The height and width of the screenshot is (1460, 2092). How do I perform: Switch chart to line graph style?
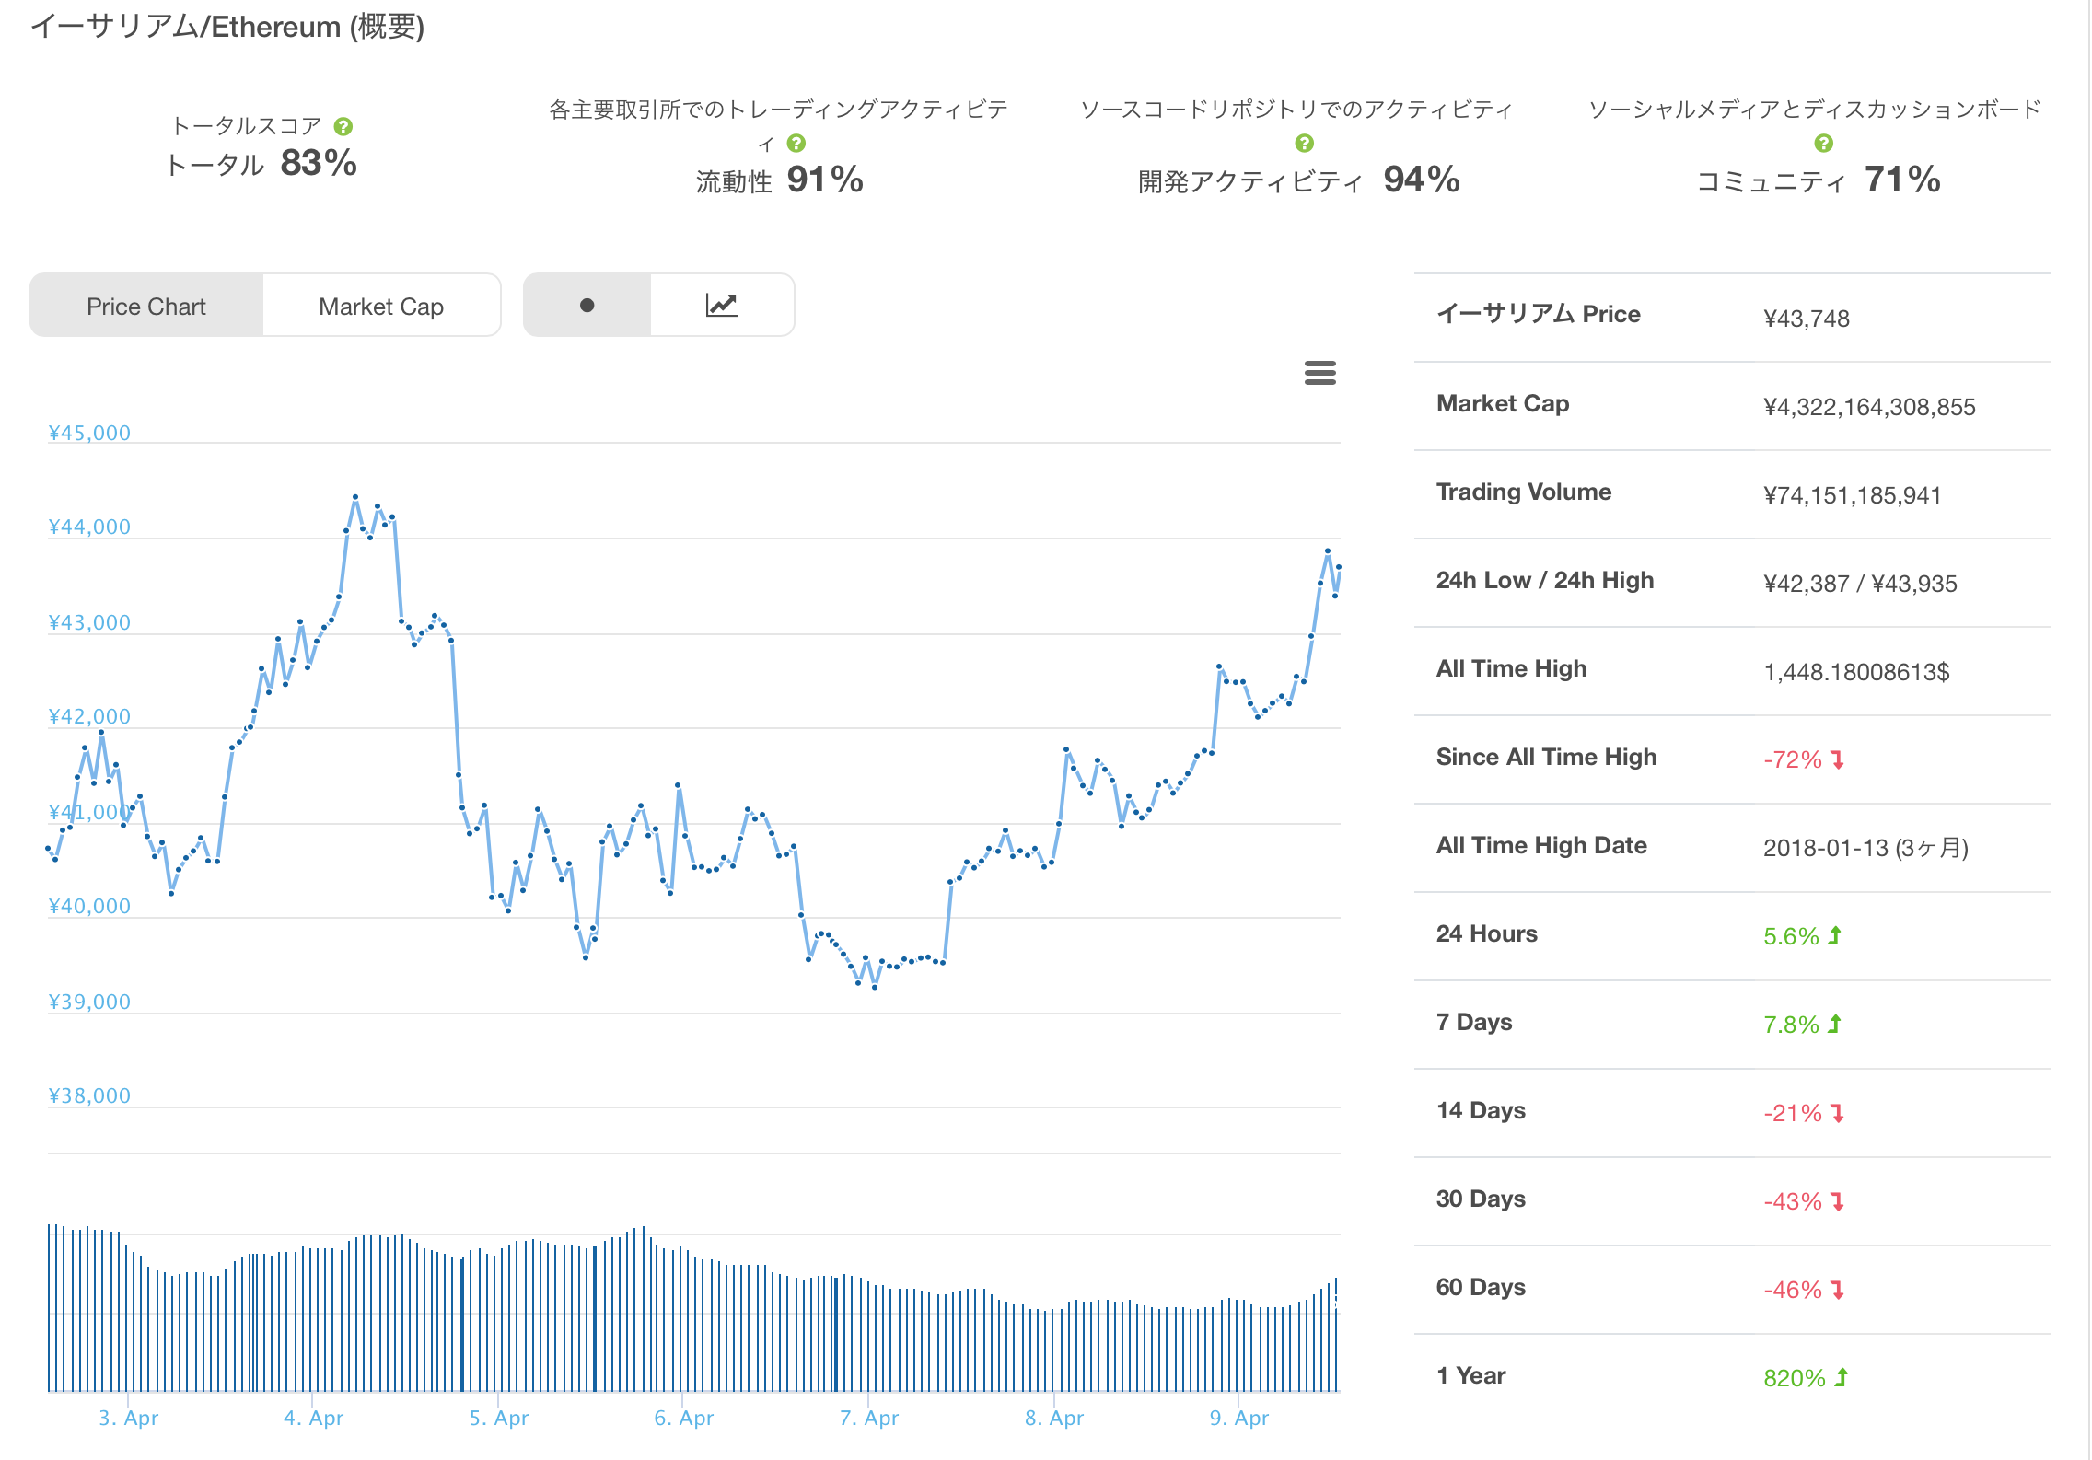coord(722,305)
